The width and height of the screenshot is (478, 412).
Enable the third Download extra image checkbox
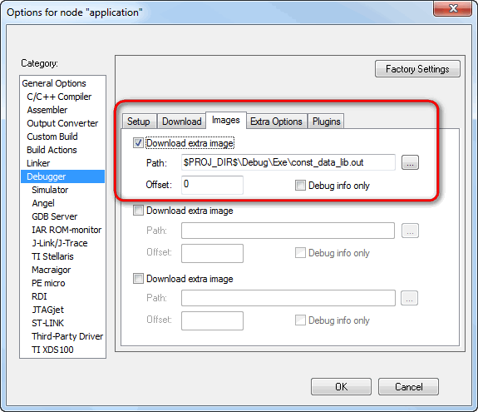(x=138, y=279)
